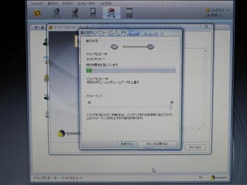The width and height of the screenshot is (247, 185).
Task: Click the Drive Copy wizard title icon
Action: pos(51,27)
